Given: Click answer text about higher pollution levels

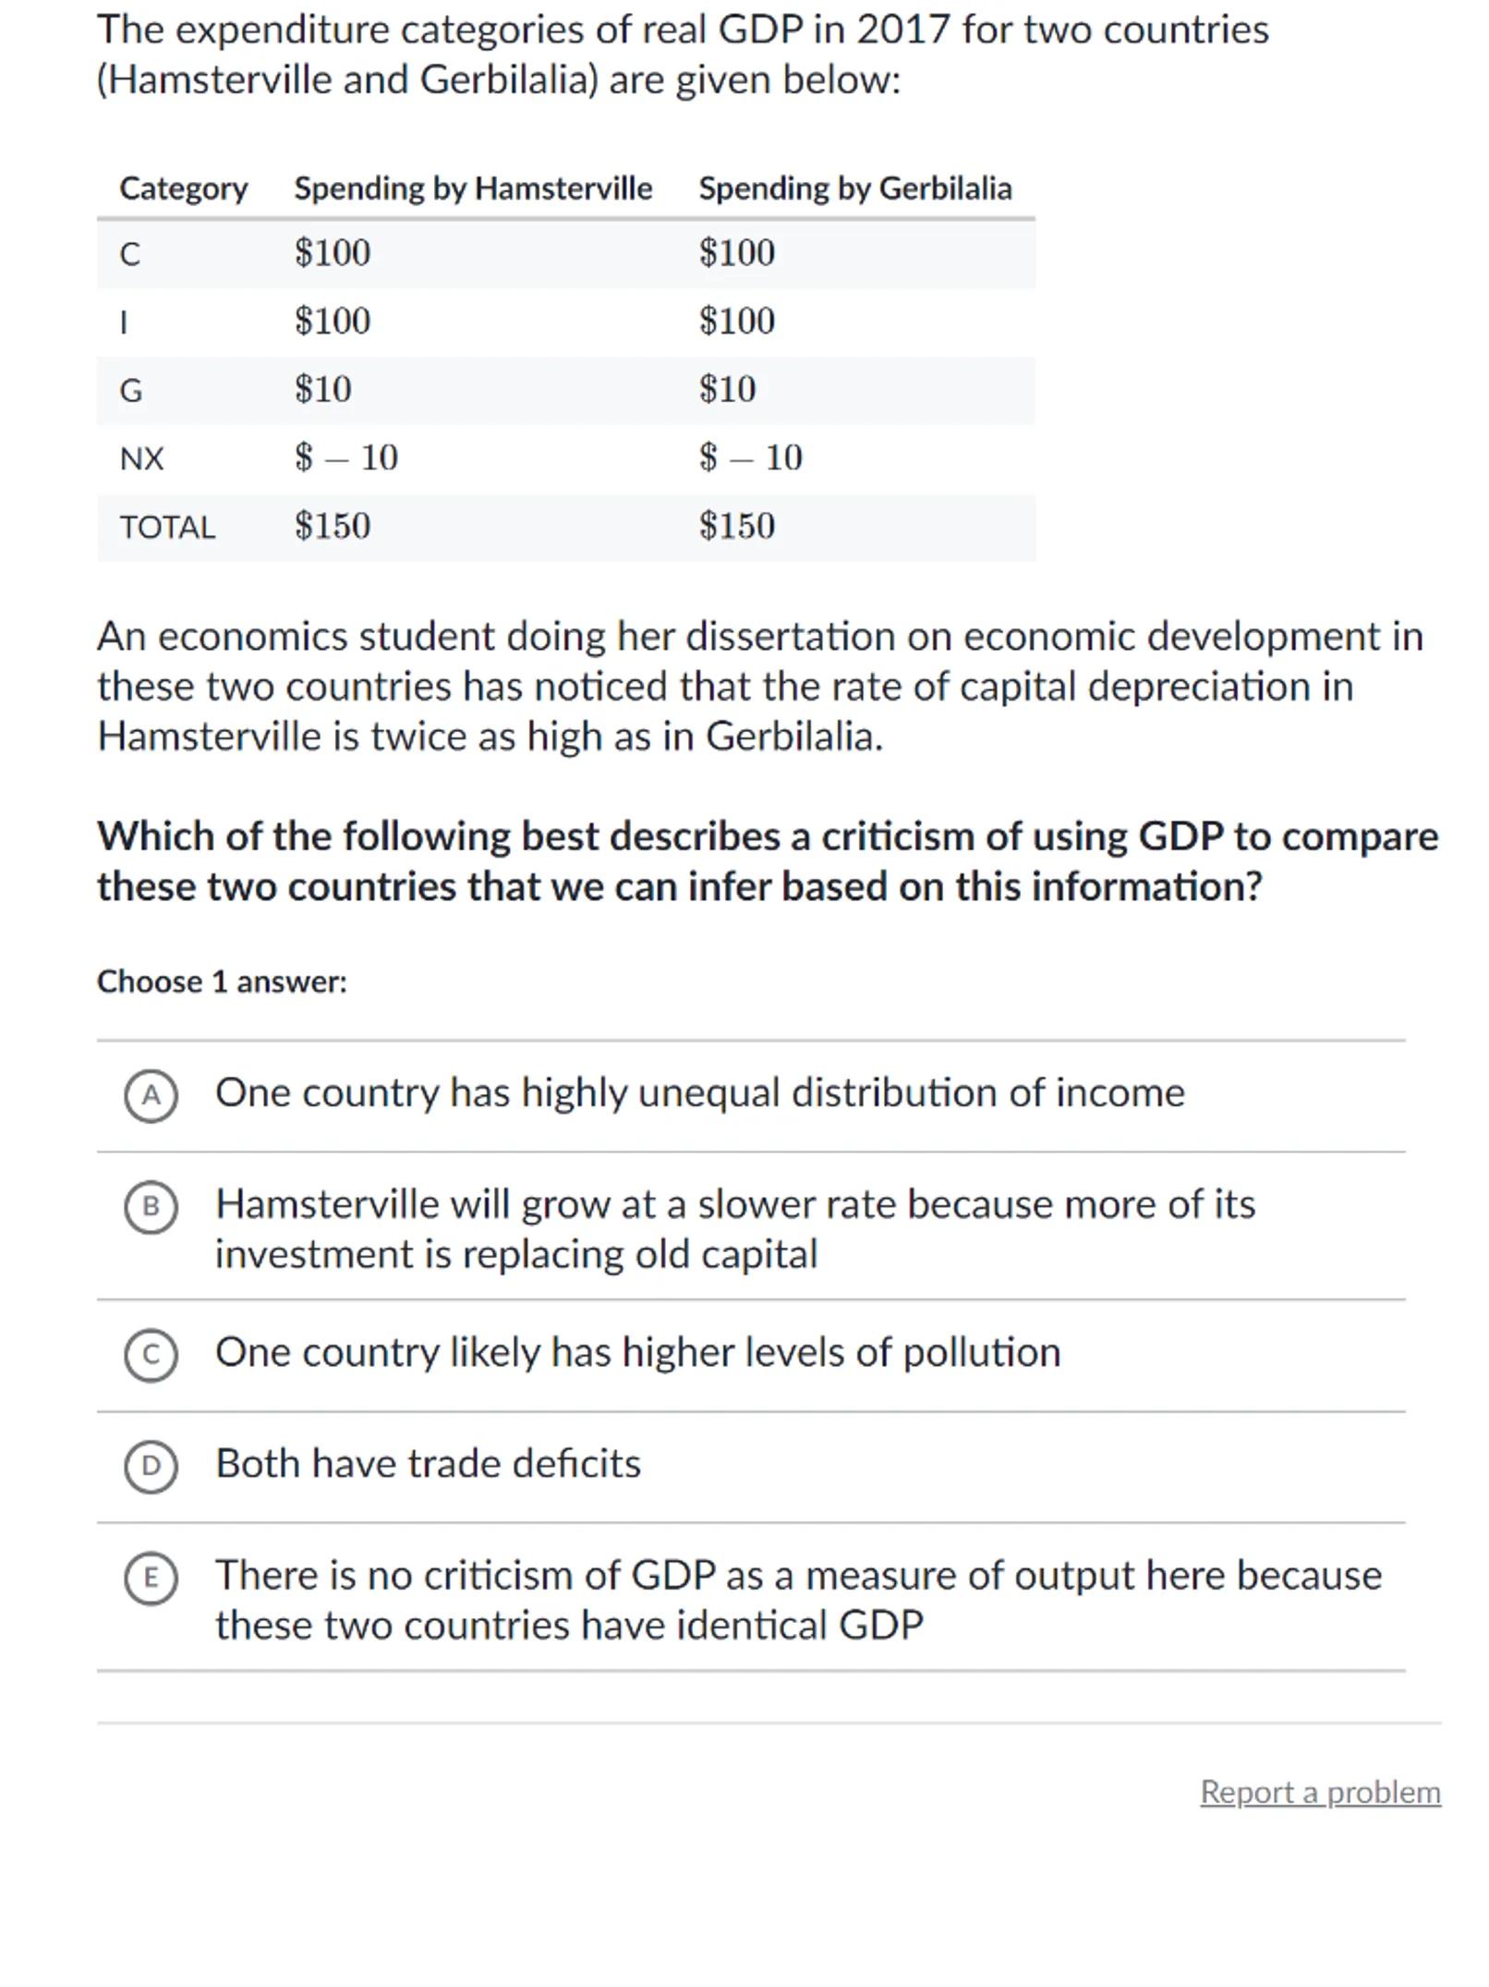Looking at the screenshot, I should pos(637,1353).
